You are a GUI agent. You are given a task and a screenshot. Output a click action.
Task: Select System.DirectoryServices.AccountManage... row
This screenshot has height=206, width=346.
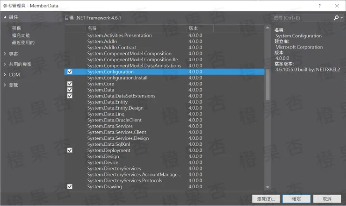point(165,174)
